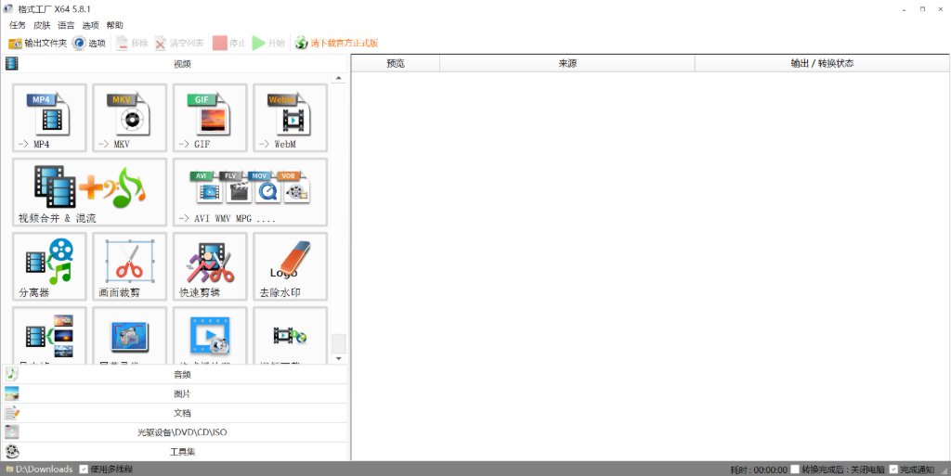The image size is (951, 476).
Task: Click the red 停止 stop button
Action: coord(229,43)
